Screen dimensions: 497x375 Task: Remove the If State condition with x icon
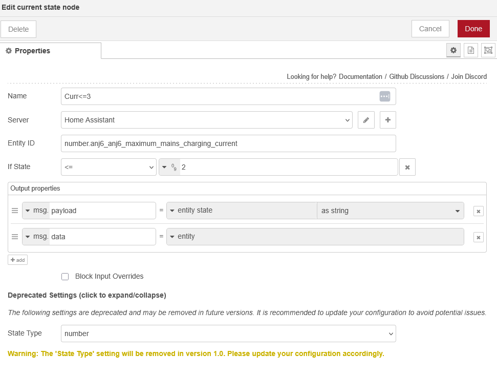point(407,167)
